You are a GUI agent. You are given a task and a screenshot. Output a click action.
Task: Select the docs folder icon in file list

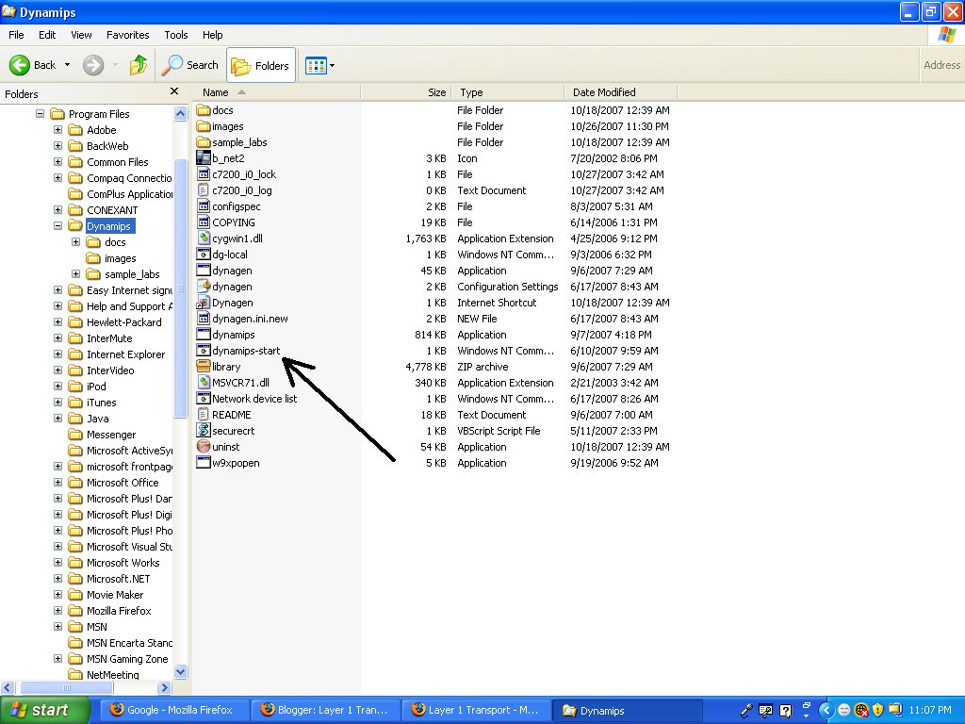click(204, 110)
